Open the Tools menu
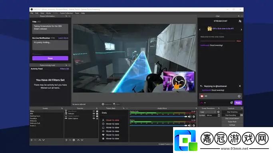Screen dimensions: 273x153 tap(77, 13)
